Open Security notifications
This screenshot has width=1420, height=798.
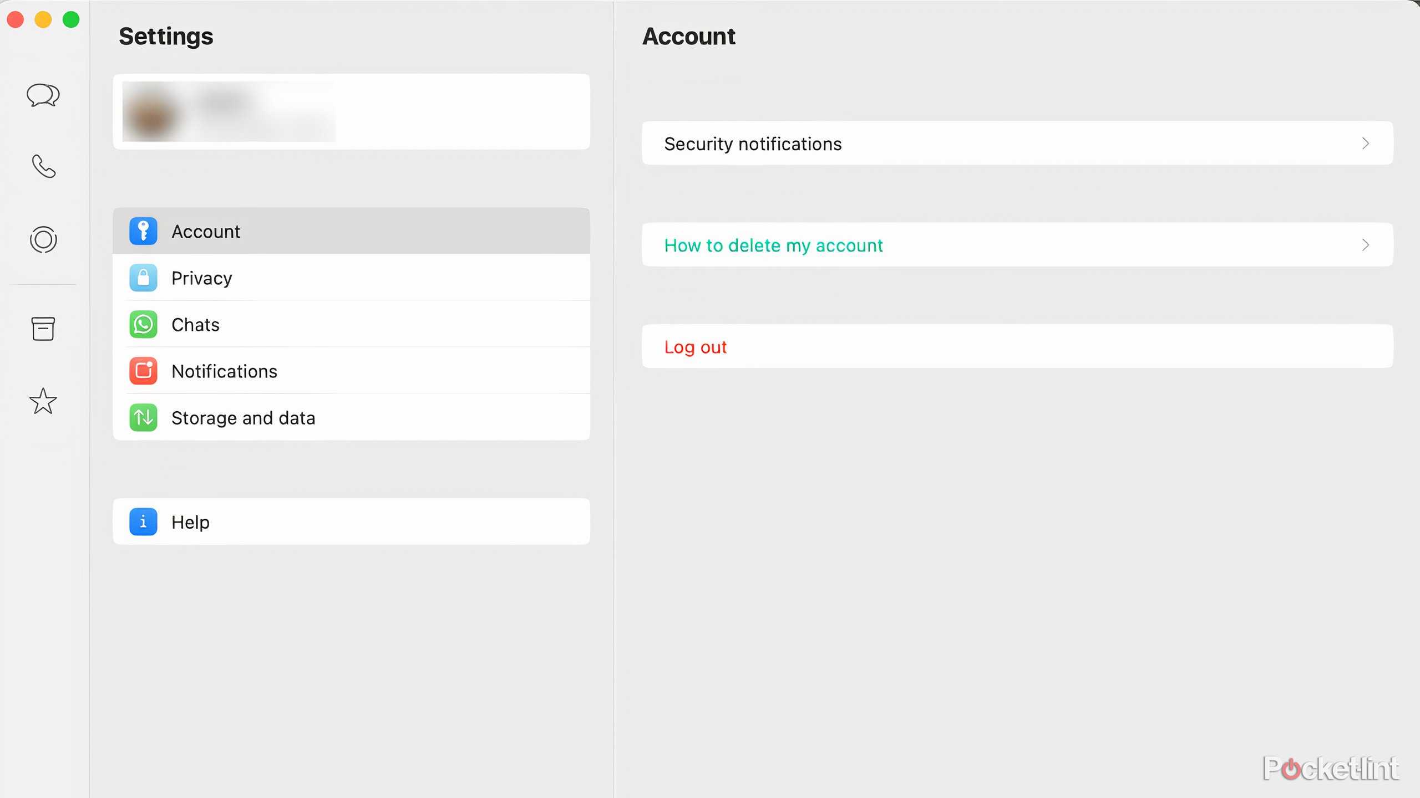pyautogui.click(x=1017, y=144)
